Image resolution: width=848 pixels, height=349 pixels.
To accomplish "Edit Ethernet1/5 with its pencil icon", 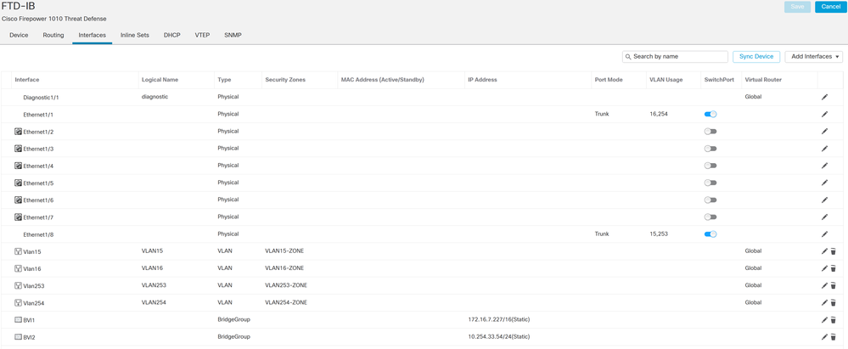I will click(x=824, y=183).
